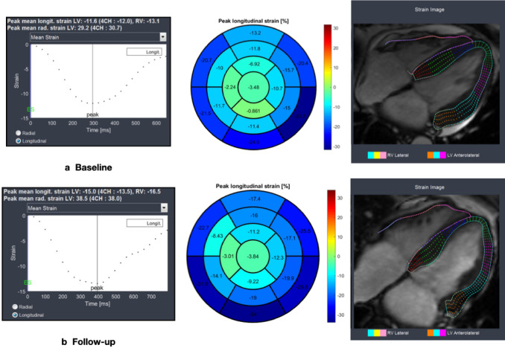Select baseline bullseye segment -0.861
This screenshot has height=348, width=505.
[254, 111]
